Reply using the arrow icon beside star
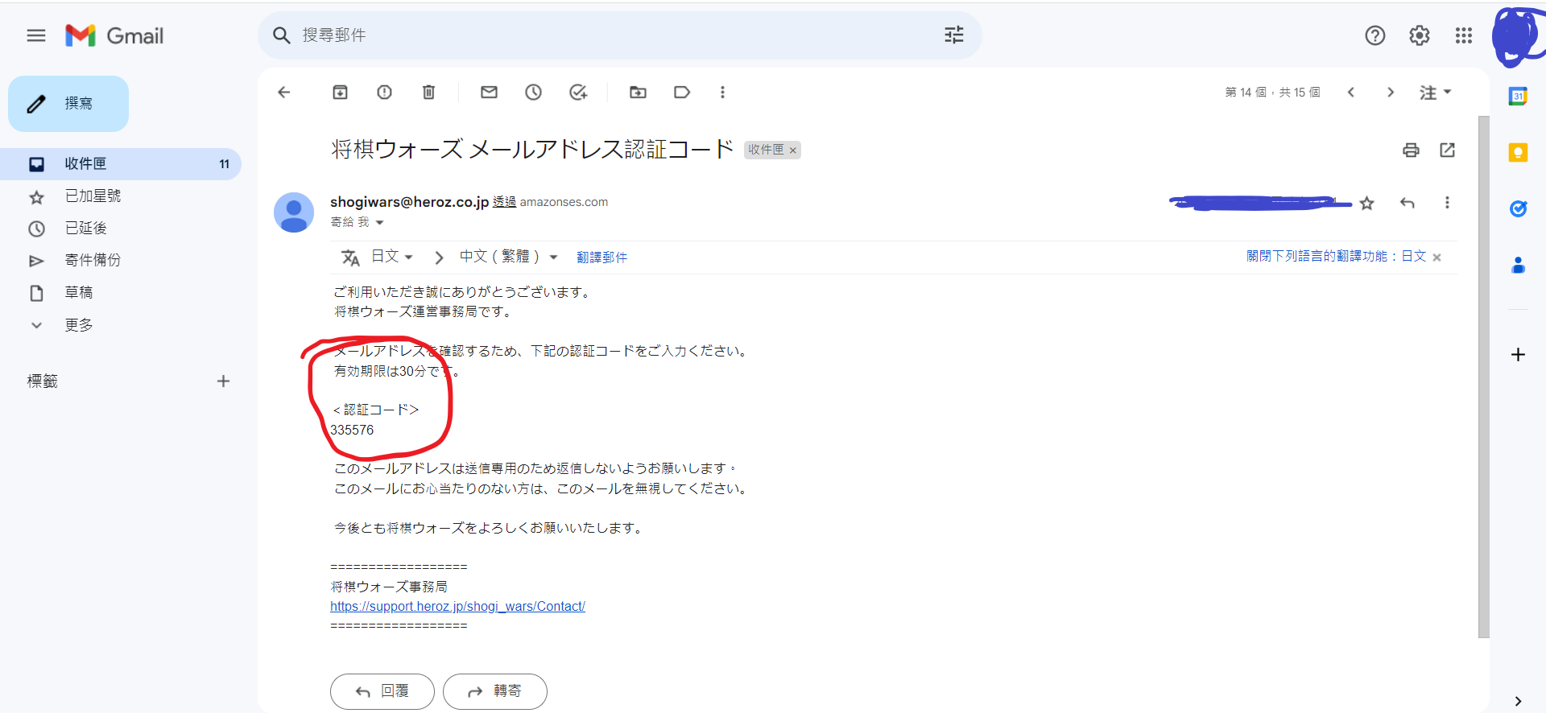The height and width of the screenshot is (713, 1546). (x=1408, y=203)
